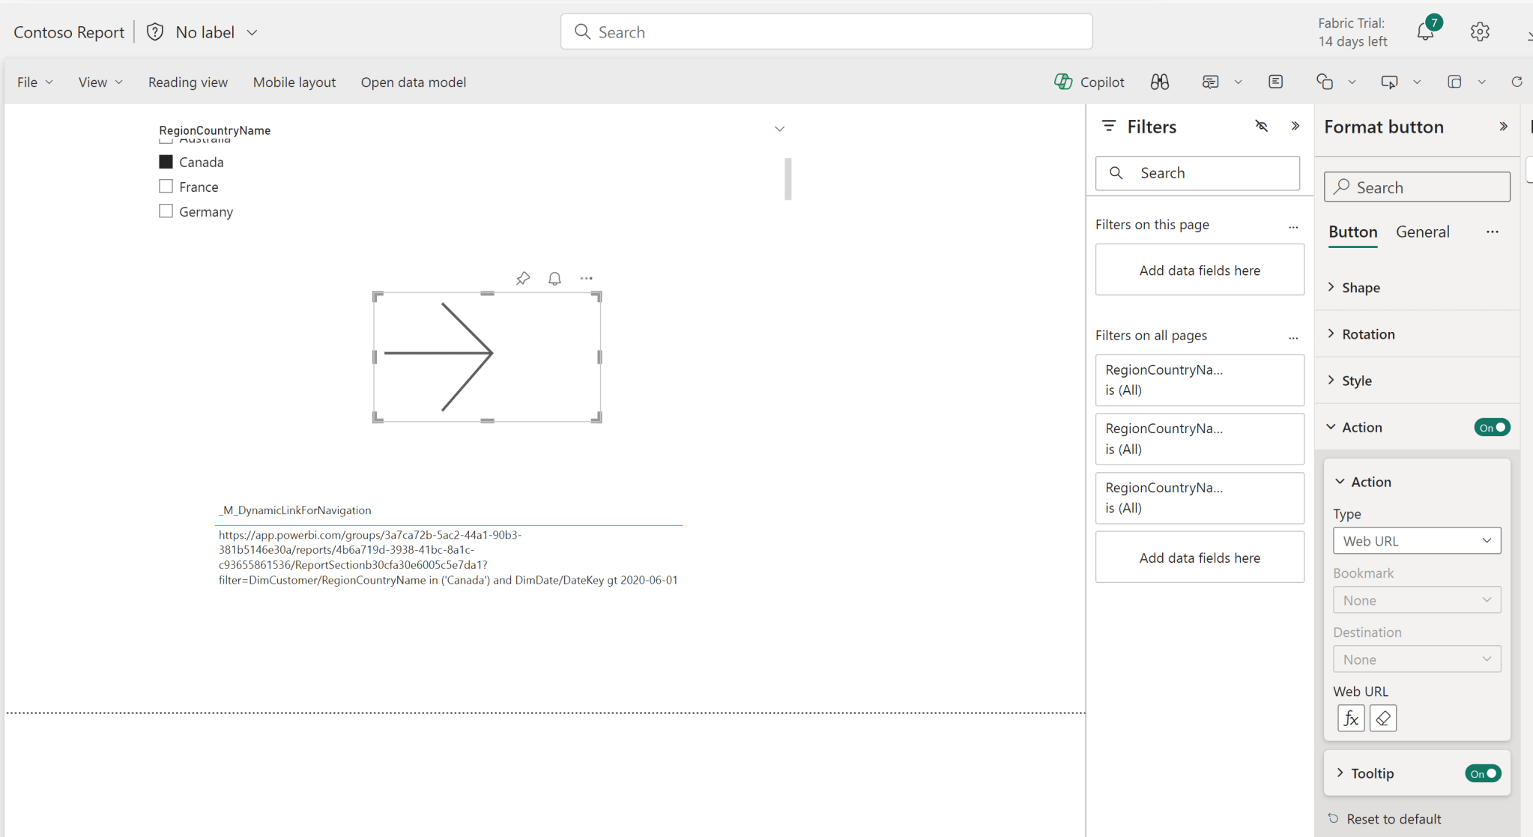Check the Germany checkbox

pyautogui.click(x=166, y=211)
